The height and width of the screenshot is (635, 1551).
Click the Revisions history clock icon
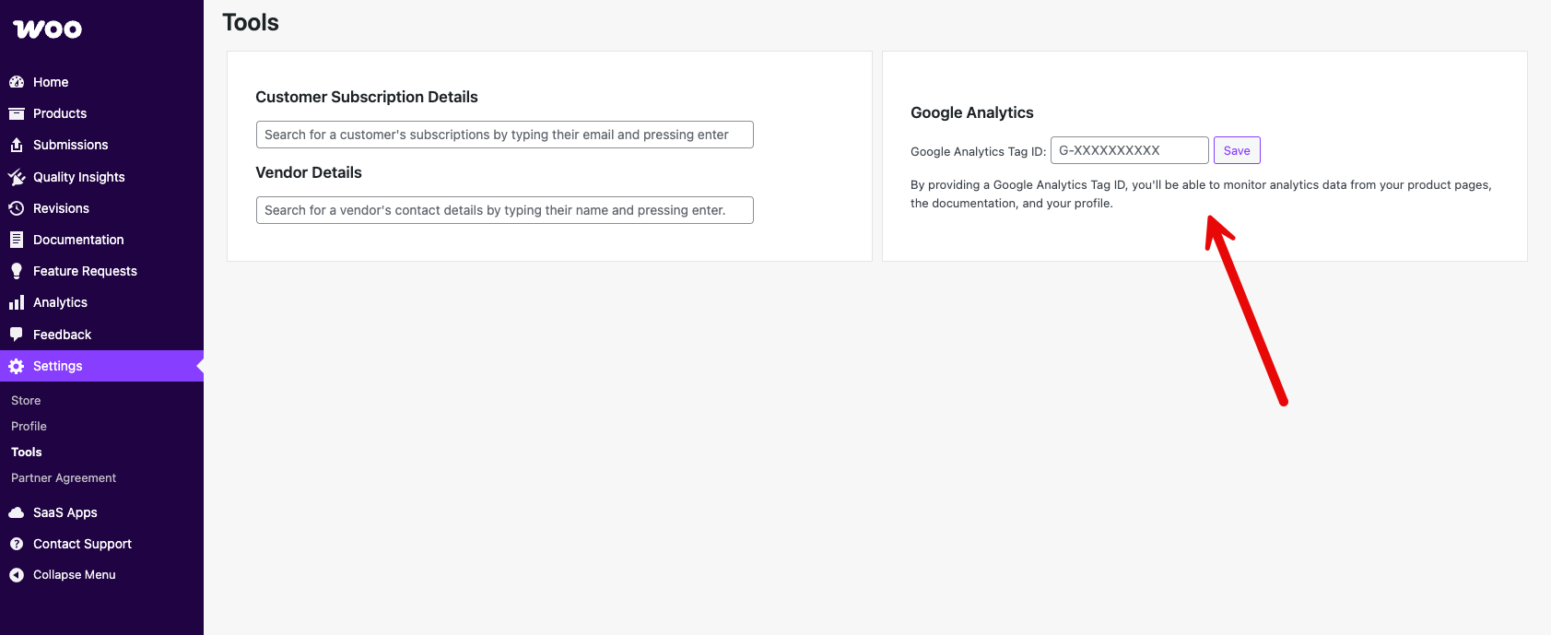[x=17, y=208]
